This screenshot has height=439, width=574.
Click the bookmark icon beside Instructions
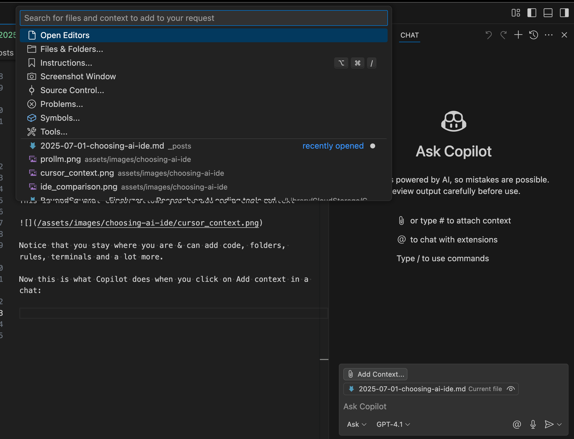(32, 63)
